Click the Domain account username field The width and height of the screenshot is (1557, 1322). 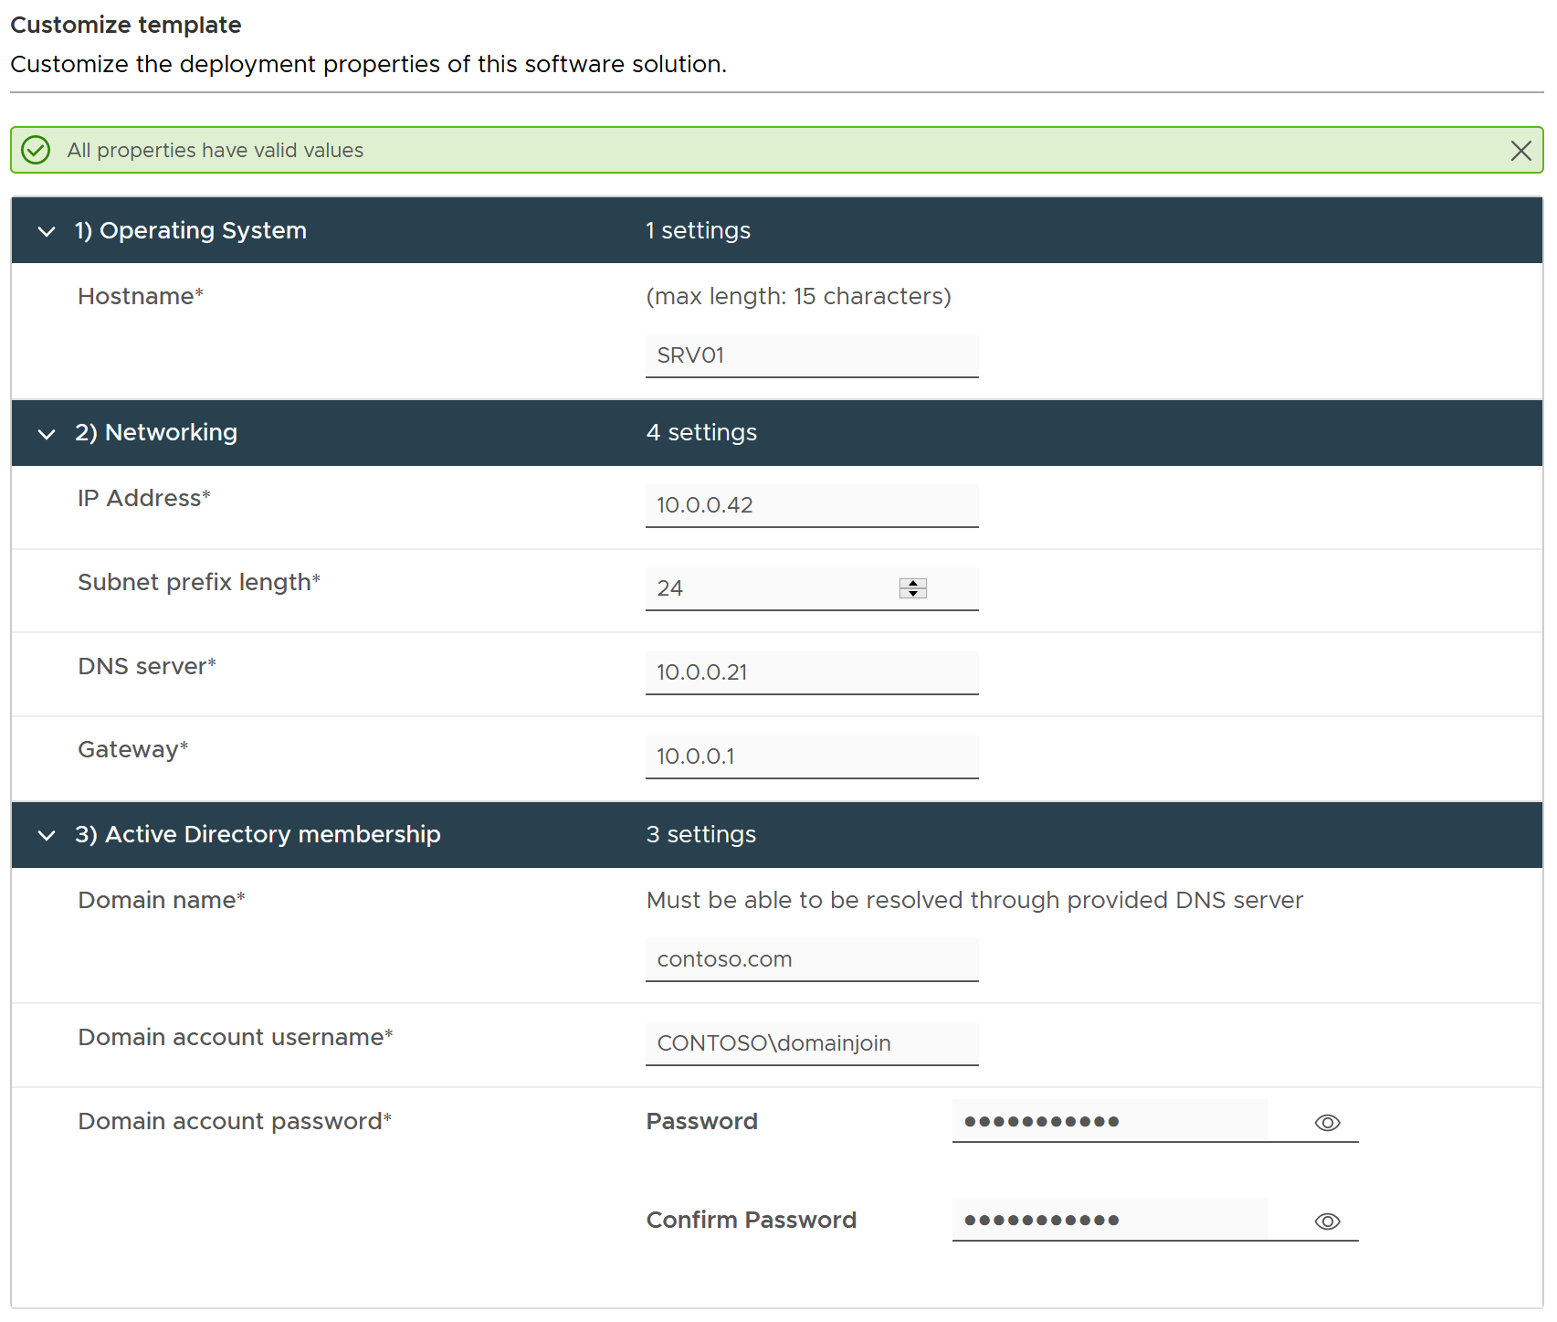(812, 1043)
